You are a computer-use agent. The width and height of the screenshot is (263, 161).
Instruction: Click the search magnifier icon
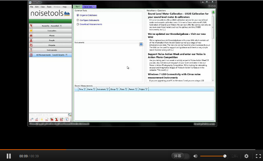click(69, 115)
